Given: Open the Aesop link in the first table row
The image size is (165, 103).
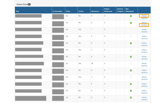Looking at the screenshot, I should point(144,16).
